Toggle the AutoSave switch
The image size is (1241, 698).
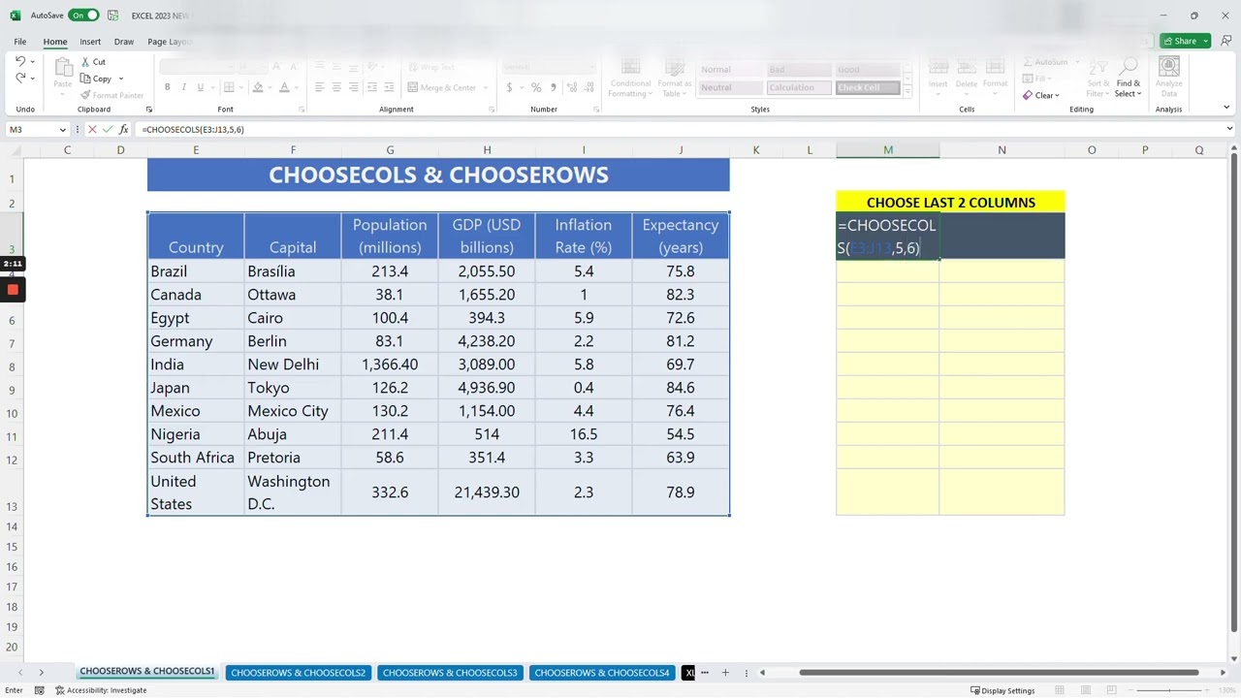click(x=83, y=16)
